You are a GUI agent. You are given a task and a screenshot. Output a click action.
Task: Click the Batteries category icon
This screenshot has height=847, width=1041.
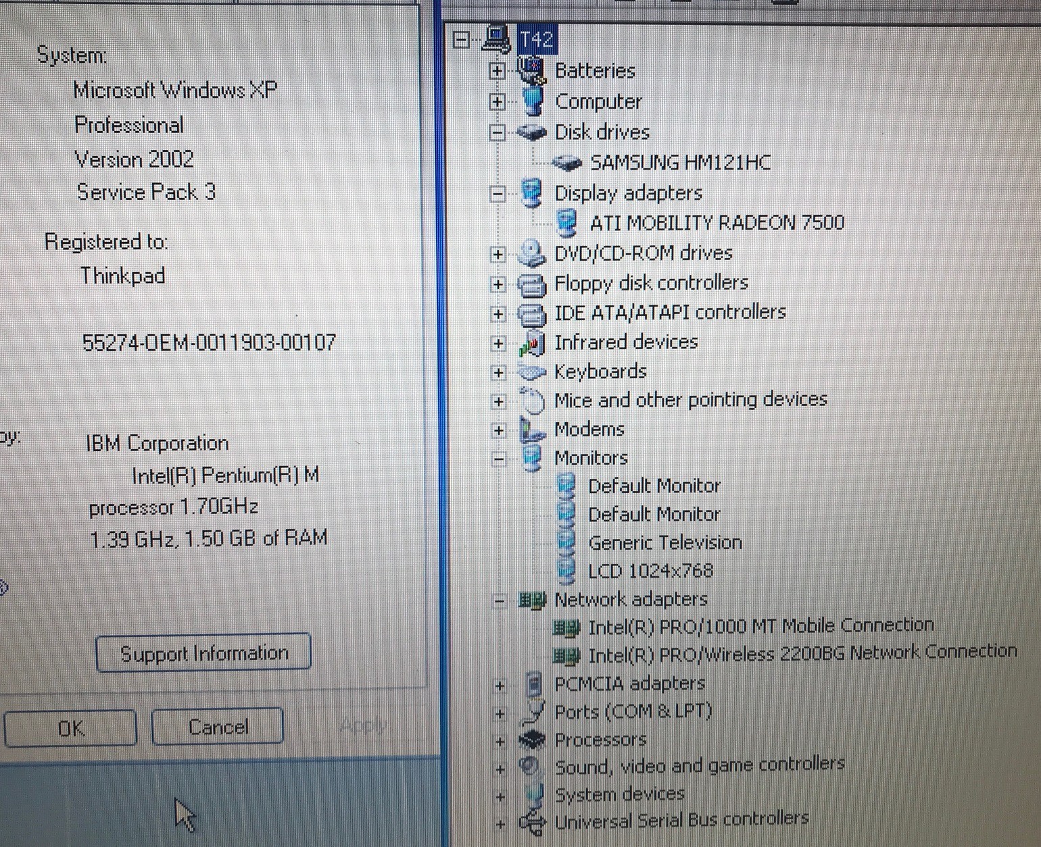coord(531,70)
